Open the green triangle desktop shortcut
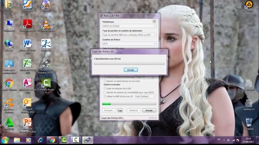 coord(9,124)
